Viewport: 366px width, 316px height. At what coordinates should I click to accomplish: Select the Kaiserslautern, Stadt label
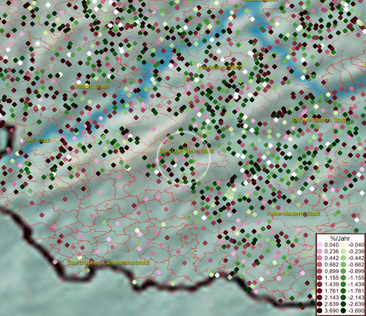293,213
